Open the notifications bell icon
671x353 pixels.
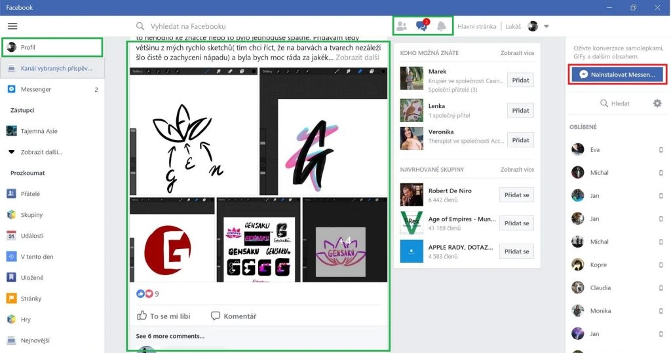(442, 26)
